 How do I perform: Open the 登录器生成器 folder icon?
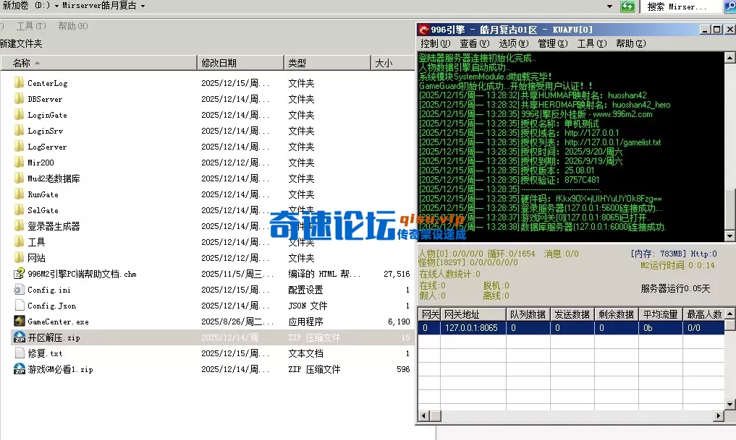20,225
